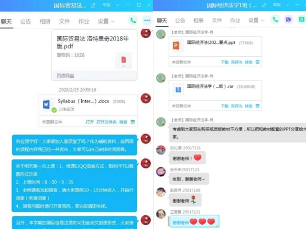Switch to 文件 tab in right window
Viewport: 306px width, 229px height.
(x=217, y=20)
